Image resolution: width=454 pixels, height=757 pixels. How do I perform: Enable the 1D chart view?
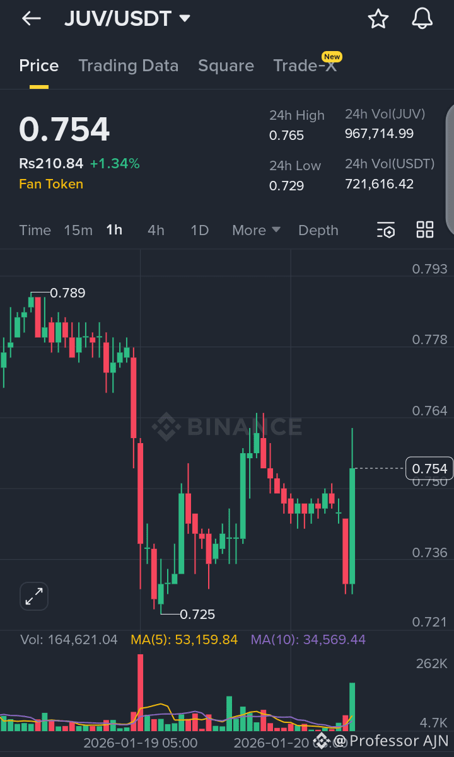point(199,230)
